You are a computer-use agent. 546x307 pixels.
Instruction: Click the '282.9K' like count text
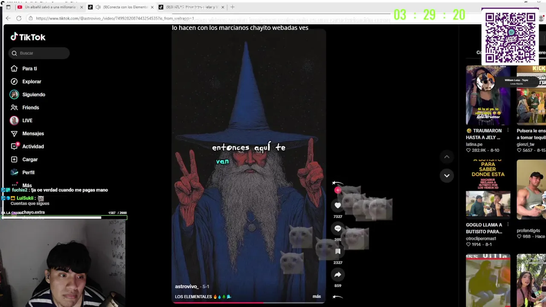[479, 151]
